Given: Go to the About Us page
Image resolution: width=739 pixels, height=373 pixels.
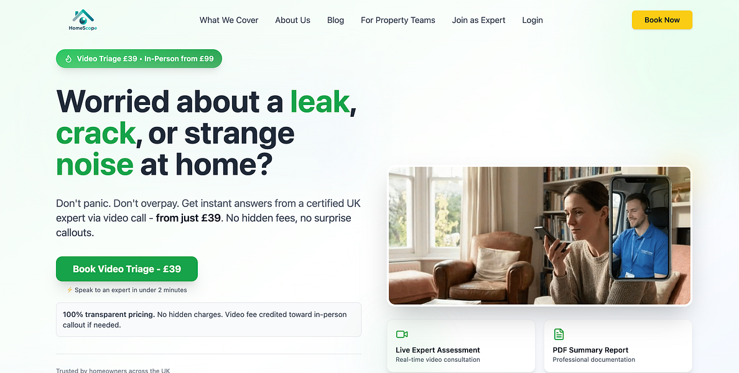Looking at the screenshot, I should pyautogui.click(x=293, y=21).
